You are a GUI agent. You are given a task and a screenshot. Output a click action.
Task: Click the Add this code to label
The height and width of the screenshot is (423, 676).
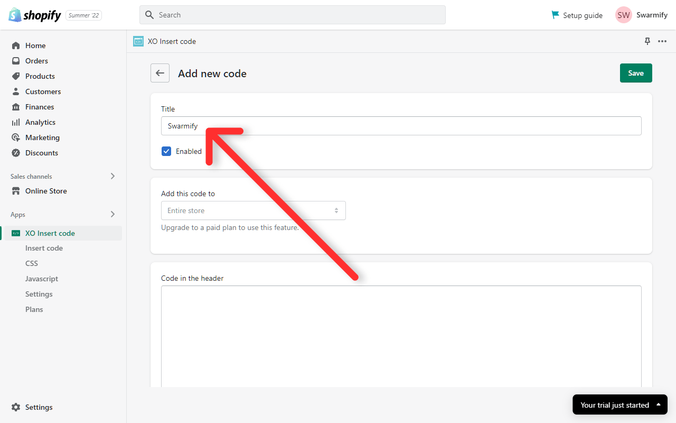pos(188,194)
